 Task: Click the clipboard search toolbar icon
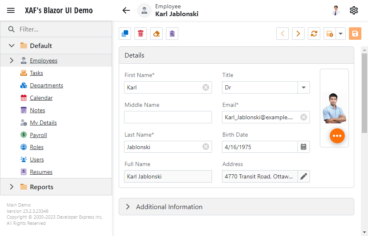point(172,34)
